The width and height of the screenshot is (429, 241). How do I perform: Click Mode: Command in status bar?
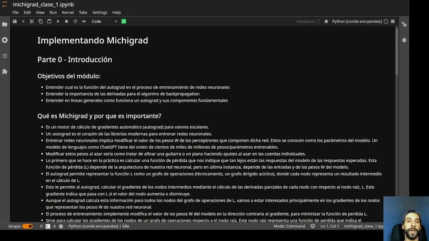tap(289, 226)
